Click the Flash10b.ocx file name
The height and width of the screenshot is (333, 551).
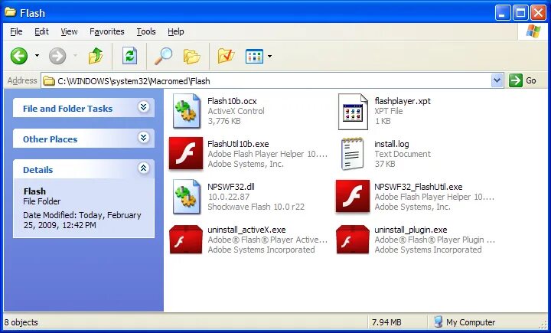pyautogui.click(x=232, y=101)
